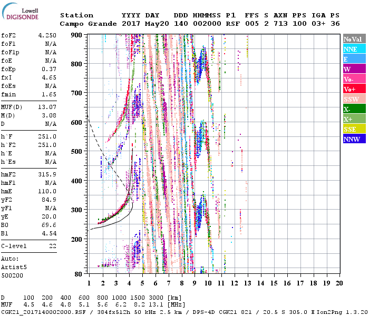Click the P1 value RSF
The height and width of the screenshot is (316, 369).
pos(233,24)
